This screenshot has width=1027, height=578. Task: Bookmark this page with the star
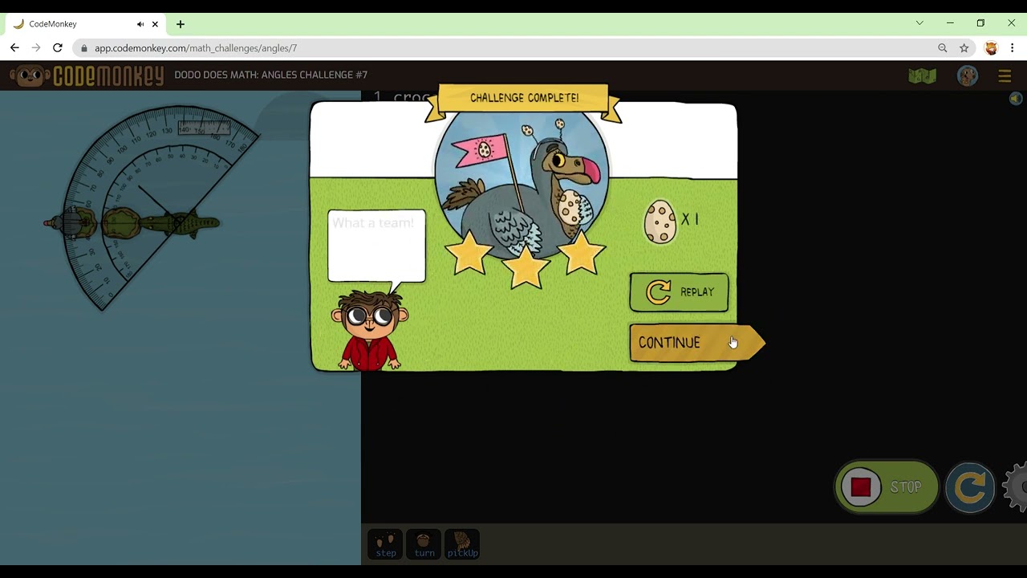click(964, 48)
